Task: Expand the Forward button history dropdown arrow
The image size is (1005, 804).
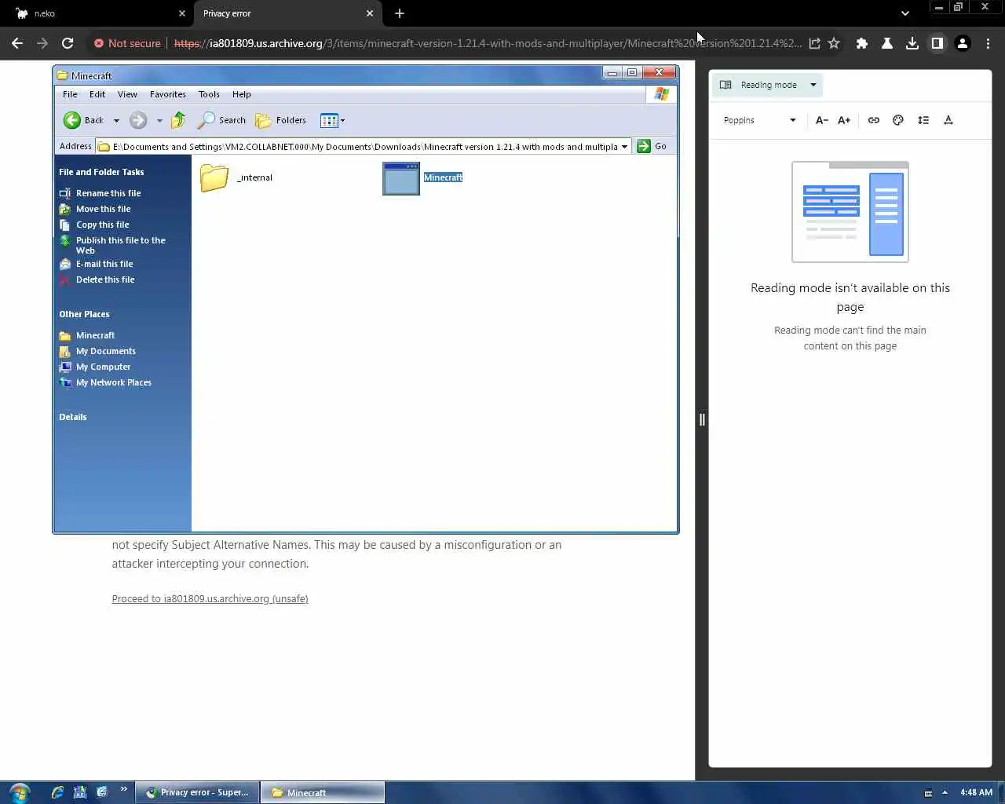Action: click(159, 121)
